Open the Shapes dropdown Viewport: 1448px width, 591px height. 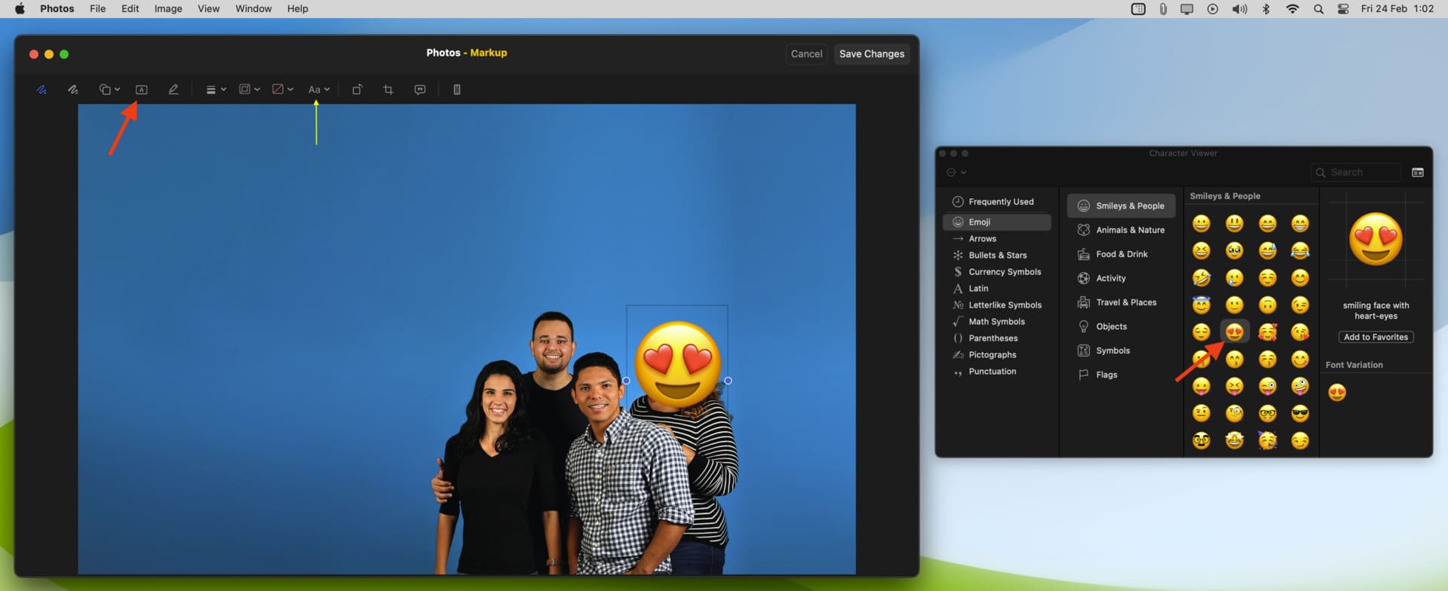(x=109, y=90)
